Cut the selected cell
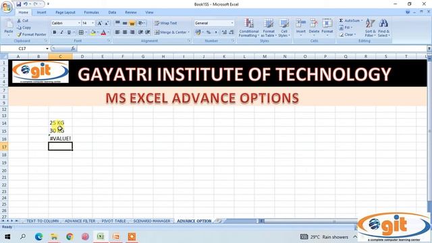Screen dimensions: 432x243 (x=22, y=21)
